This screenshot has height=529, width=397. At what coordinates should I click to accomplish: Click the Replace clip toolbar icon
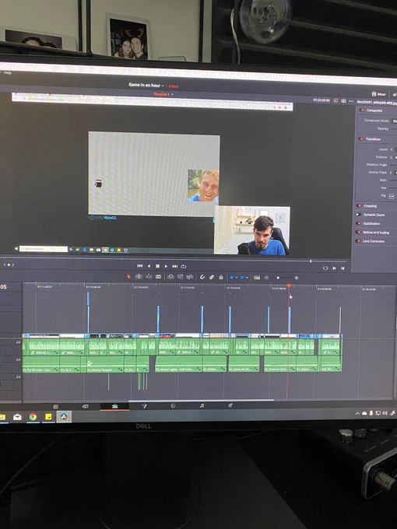[190, 277]
